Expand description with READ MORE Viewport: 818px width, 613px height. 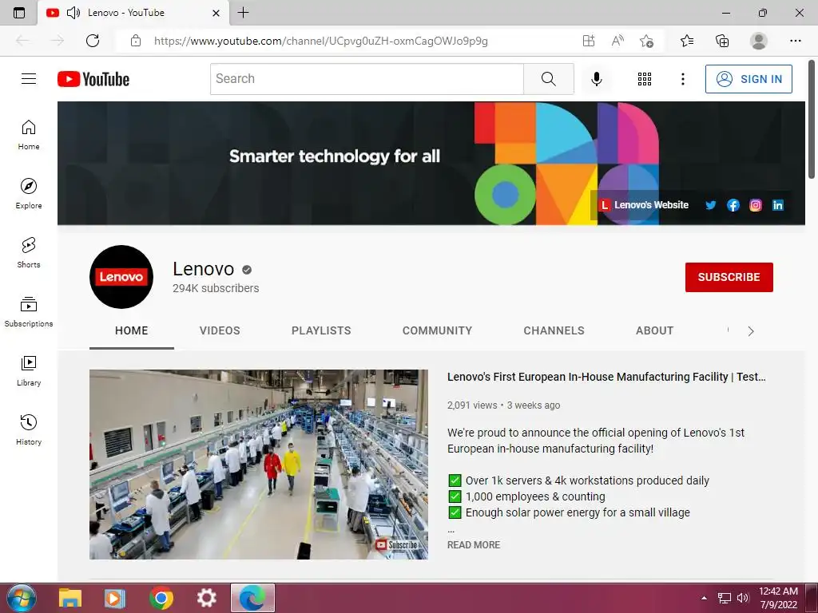pyautogui.click(x=474, y=544)
